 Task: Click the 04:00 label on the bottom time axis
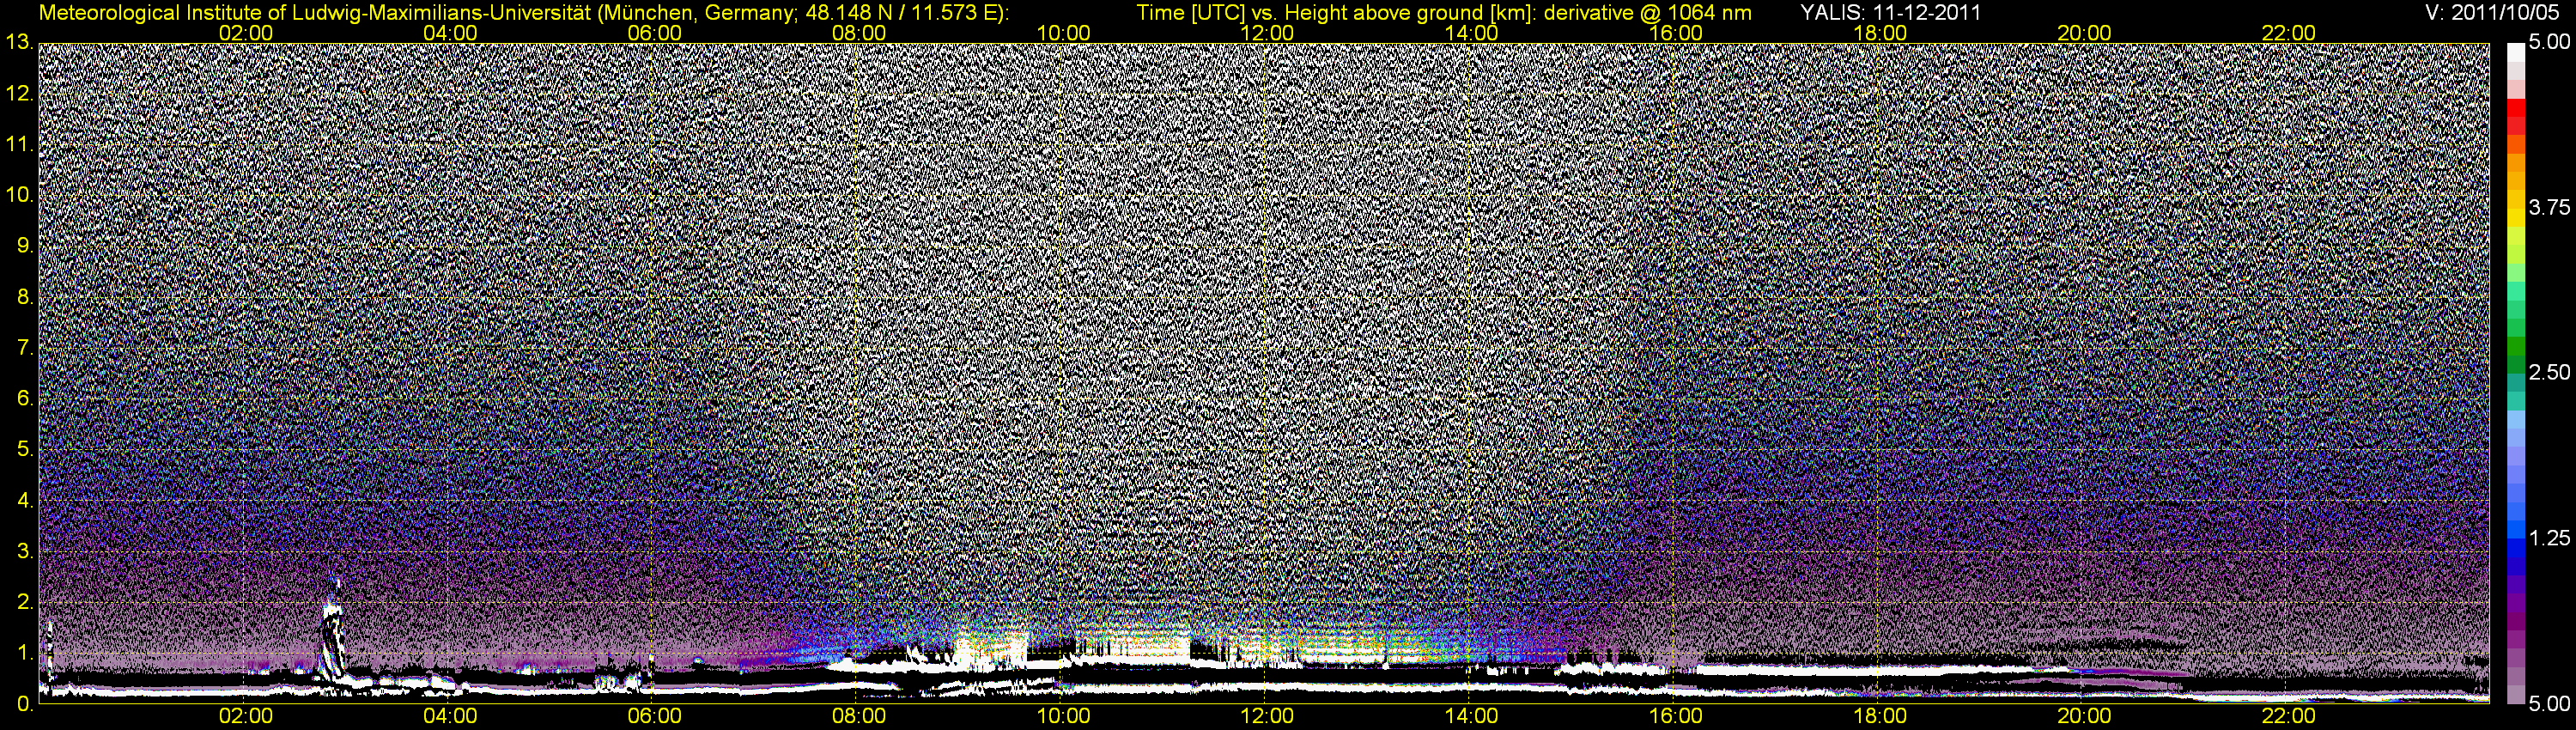coord(450,717)
